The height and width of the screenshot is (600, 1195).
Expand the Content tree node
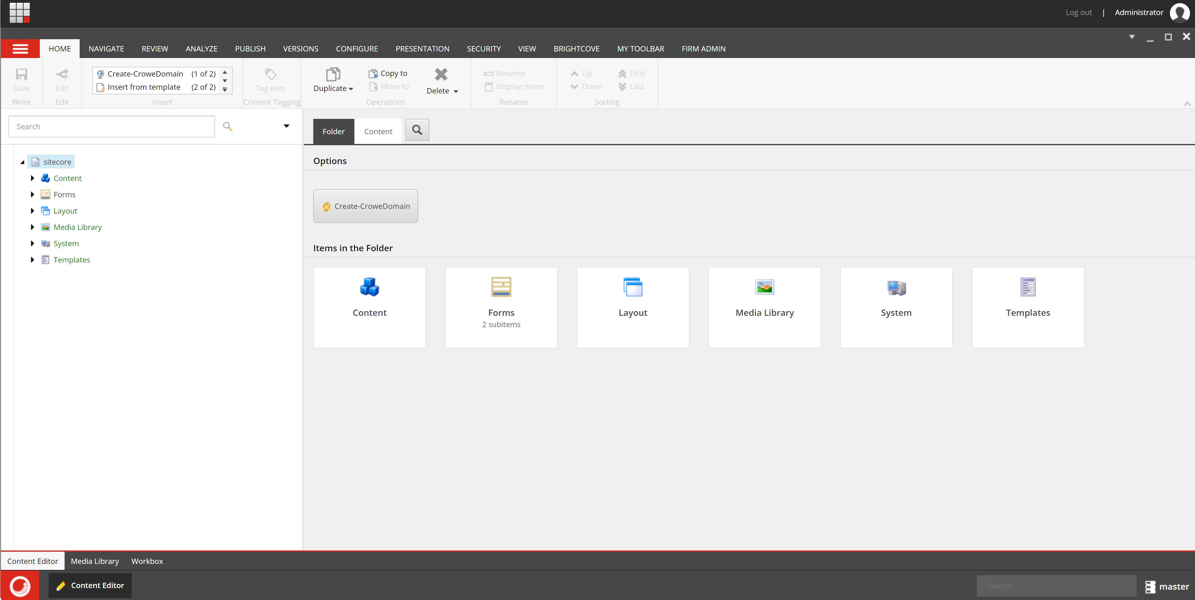coord(33,178)
